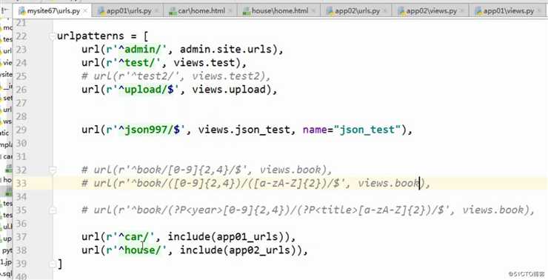
Task: Click 'views.json_test' in line 29
Action: click(244, 130)
